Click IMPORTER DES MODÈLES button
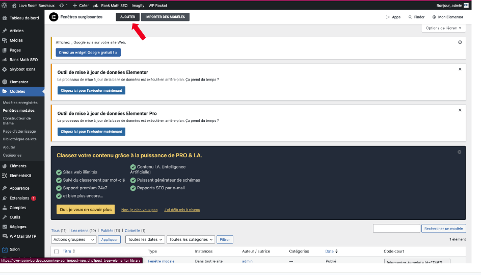This screenshot has height=275, width=481. pos(165,17)
